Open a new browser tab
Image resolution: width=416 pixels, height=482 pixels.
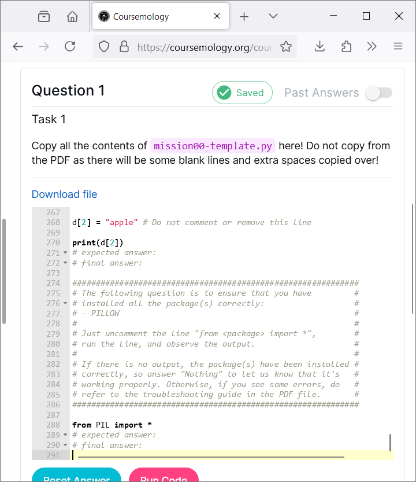pyautogui.click(x=244, y=16)
